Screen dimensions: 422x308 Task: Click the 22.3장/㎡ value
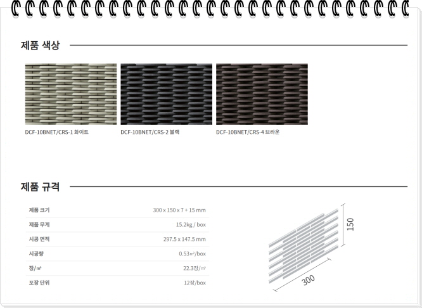click(x=194, y=268)
